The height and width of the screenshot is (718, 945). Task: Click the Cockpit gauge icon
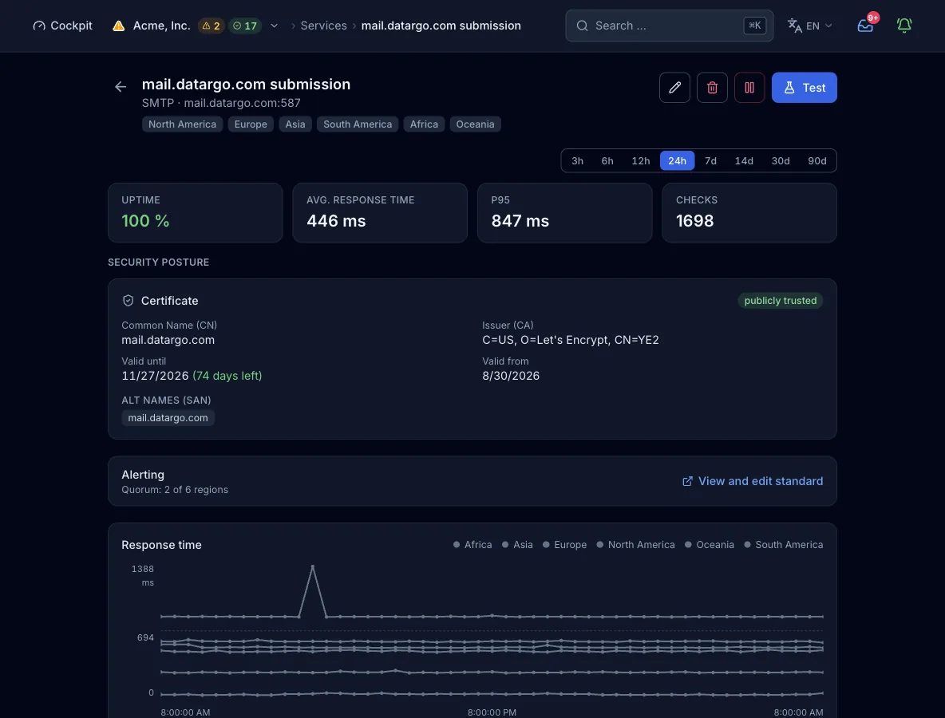pyautogui.click(x=39, y=26)
